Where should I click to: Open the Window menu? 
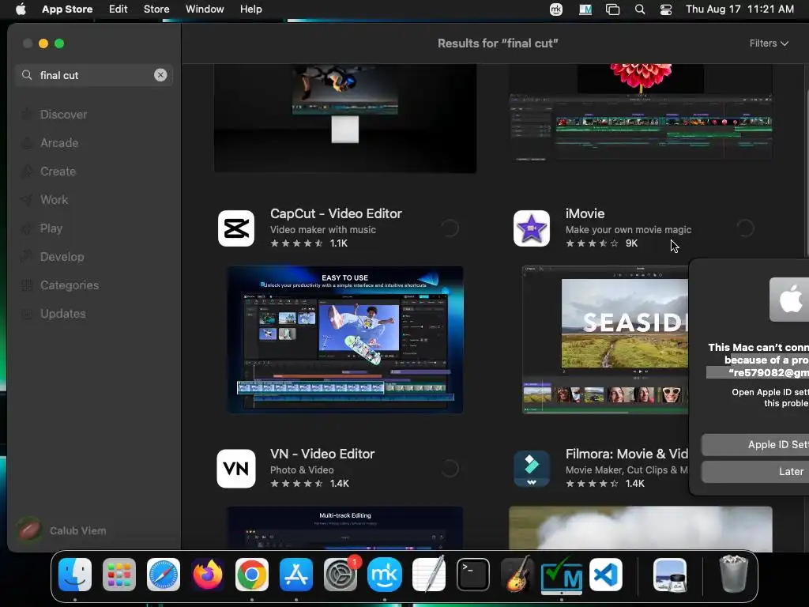click(x=205, y=9)
